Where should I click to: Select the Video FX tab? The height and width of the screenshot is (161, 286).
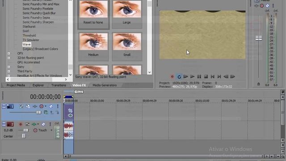click(79, 85)
